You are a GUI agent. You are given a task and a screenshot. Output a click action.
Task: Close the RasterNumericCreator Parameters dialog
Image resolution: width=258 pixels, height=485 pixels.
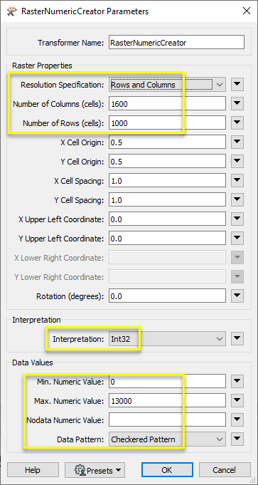point(247,11)
